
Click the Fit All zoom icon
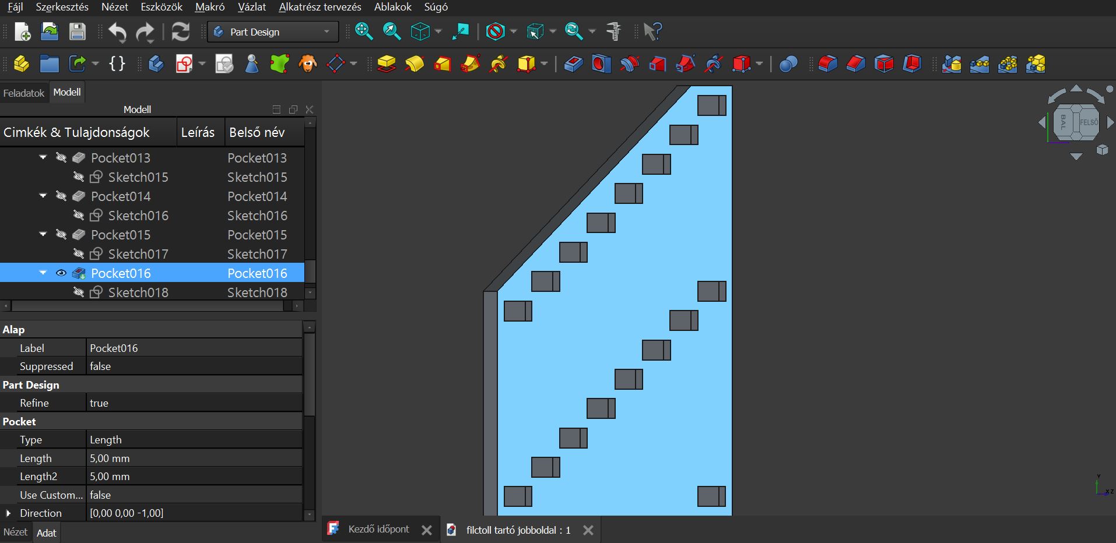tap(364, 32)
